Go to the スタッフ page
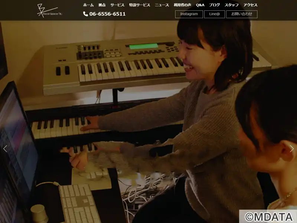297x223 pixels. (231, 5)
